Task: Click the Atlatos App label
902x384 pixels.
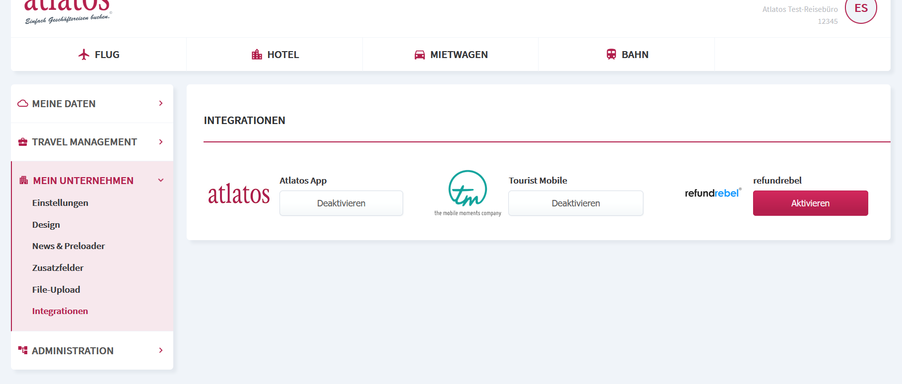Action: (303, 181)
